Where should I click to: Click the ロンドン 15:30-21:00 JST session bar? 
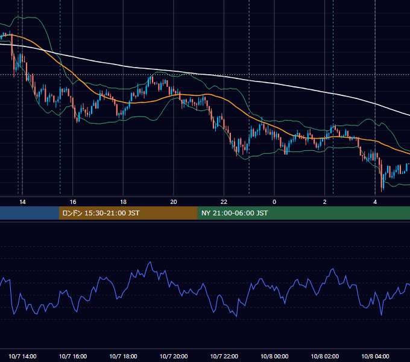tap(128, 213)
